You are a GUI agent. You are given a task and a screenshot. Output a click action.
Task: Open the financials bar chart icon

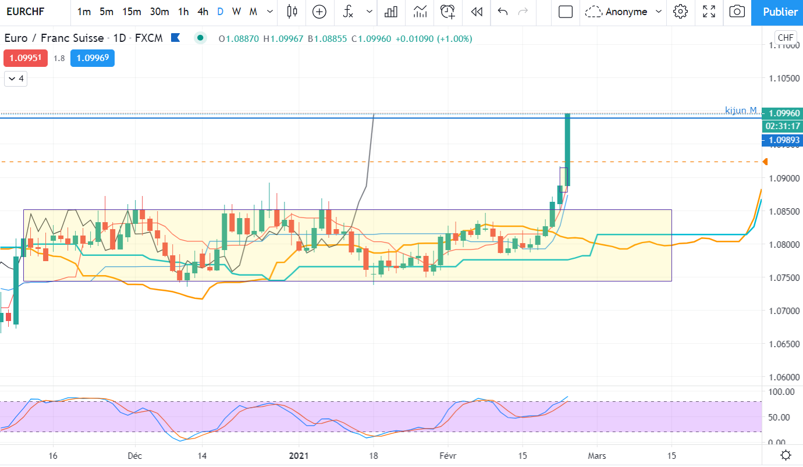(x=392, y=12)
